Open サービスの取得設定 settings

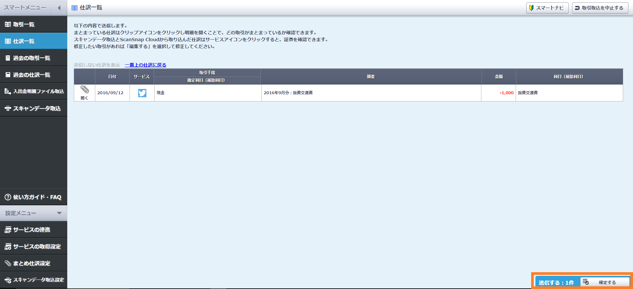tap(34, 246)
